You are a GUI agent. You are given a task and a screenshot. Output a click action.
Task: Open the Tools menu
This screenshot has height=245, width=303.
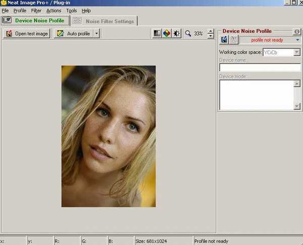click(71, 11)
